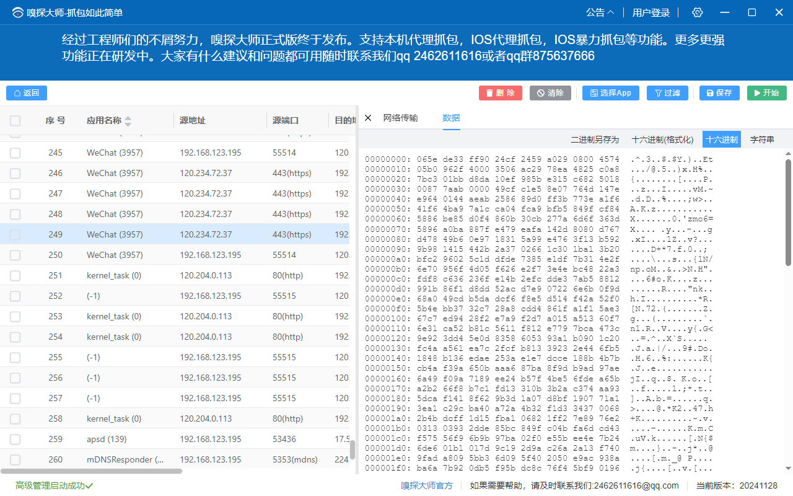Image resolution: width=793 pixels, height=496 pixels.
Task: Select the 字符串 string view
Action: click(x=762, y=139)
